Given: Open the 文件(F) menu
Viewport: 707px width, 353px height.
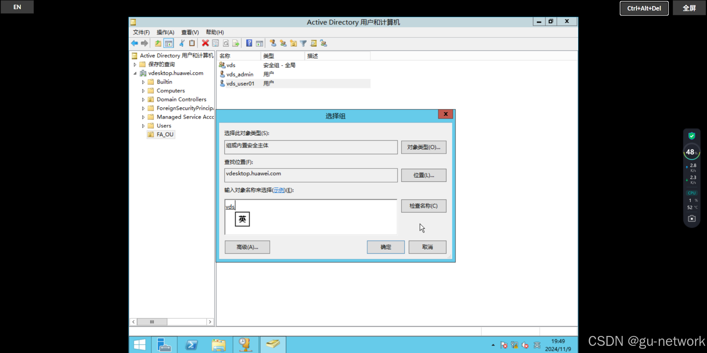Looking at the screenshot, I should point(141,32).
